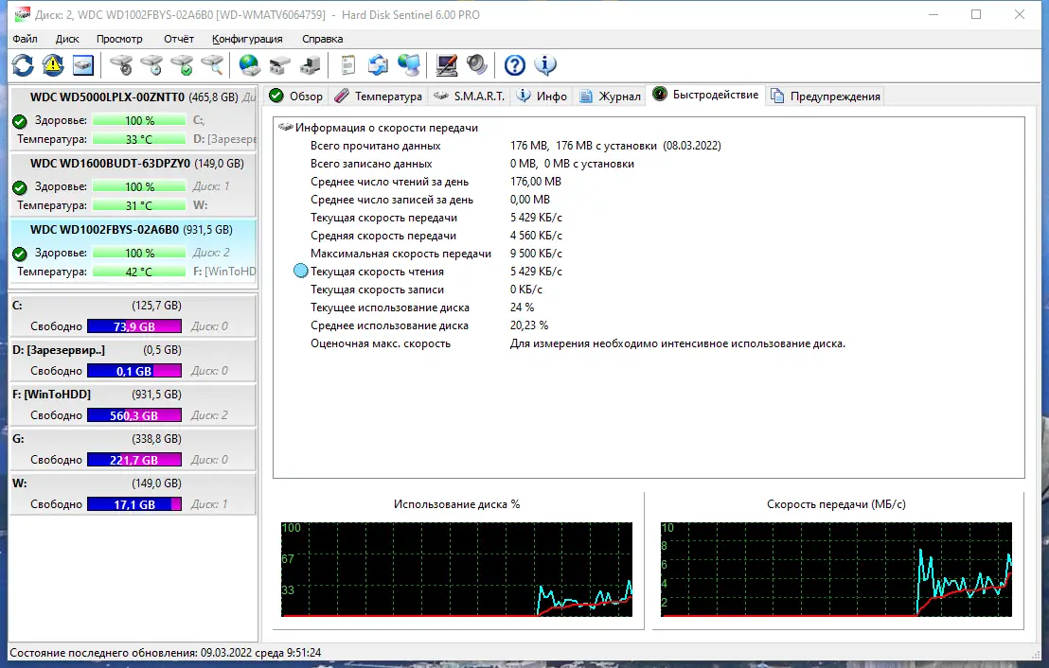The height and width of the screenshot is (668, 1049).
Task: Click the C: free space bar 73,9 GB
Action: tap(134, 326)
